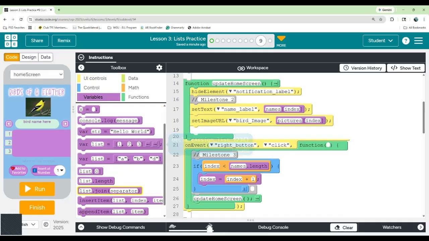Expand Show Debug Commands chevron
This screenshot has width=429, height=241.
click(81, 227)
